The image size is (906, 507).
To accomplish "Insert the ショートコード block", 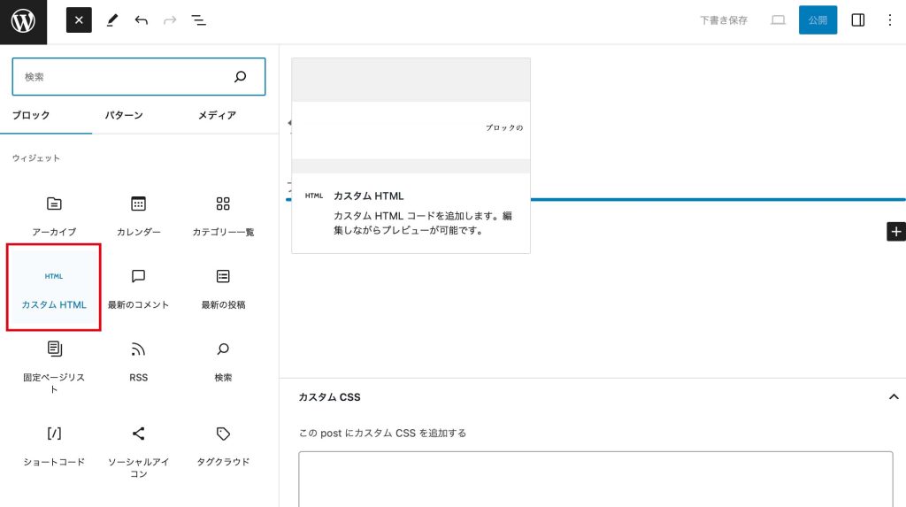I will coord(54,446).
